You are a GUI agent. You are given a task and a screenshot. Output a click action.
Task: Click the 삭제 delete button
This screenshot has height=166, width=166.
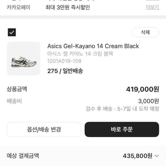click(145, 32)
